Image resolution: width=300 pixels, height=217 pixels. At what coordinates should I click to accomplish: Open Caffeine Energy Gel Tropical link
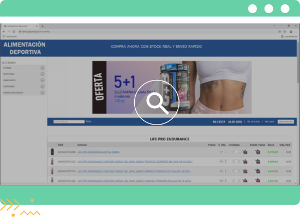(x=135, y=162)
